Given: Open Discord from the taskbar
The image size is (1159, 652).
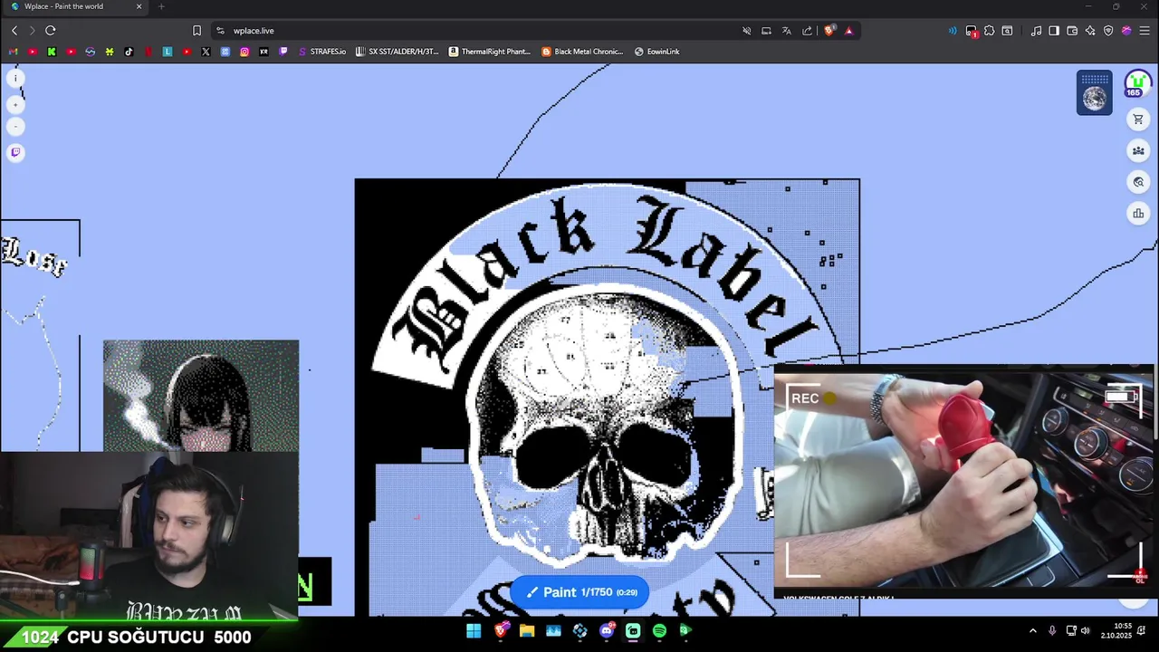Looking at the screenshot, I should tap(607, 631).
